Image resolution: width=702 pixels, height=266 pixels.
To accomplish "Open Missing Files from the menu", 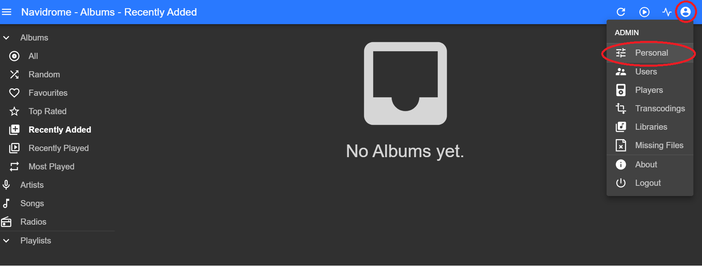I will (x=650, y=145).
